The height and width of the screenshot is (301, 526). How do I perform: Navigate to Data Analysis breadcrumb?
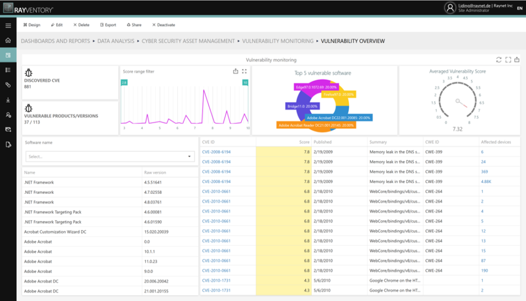pyautogui.click(x=116, y=41)
